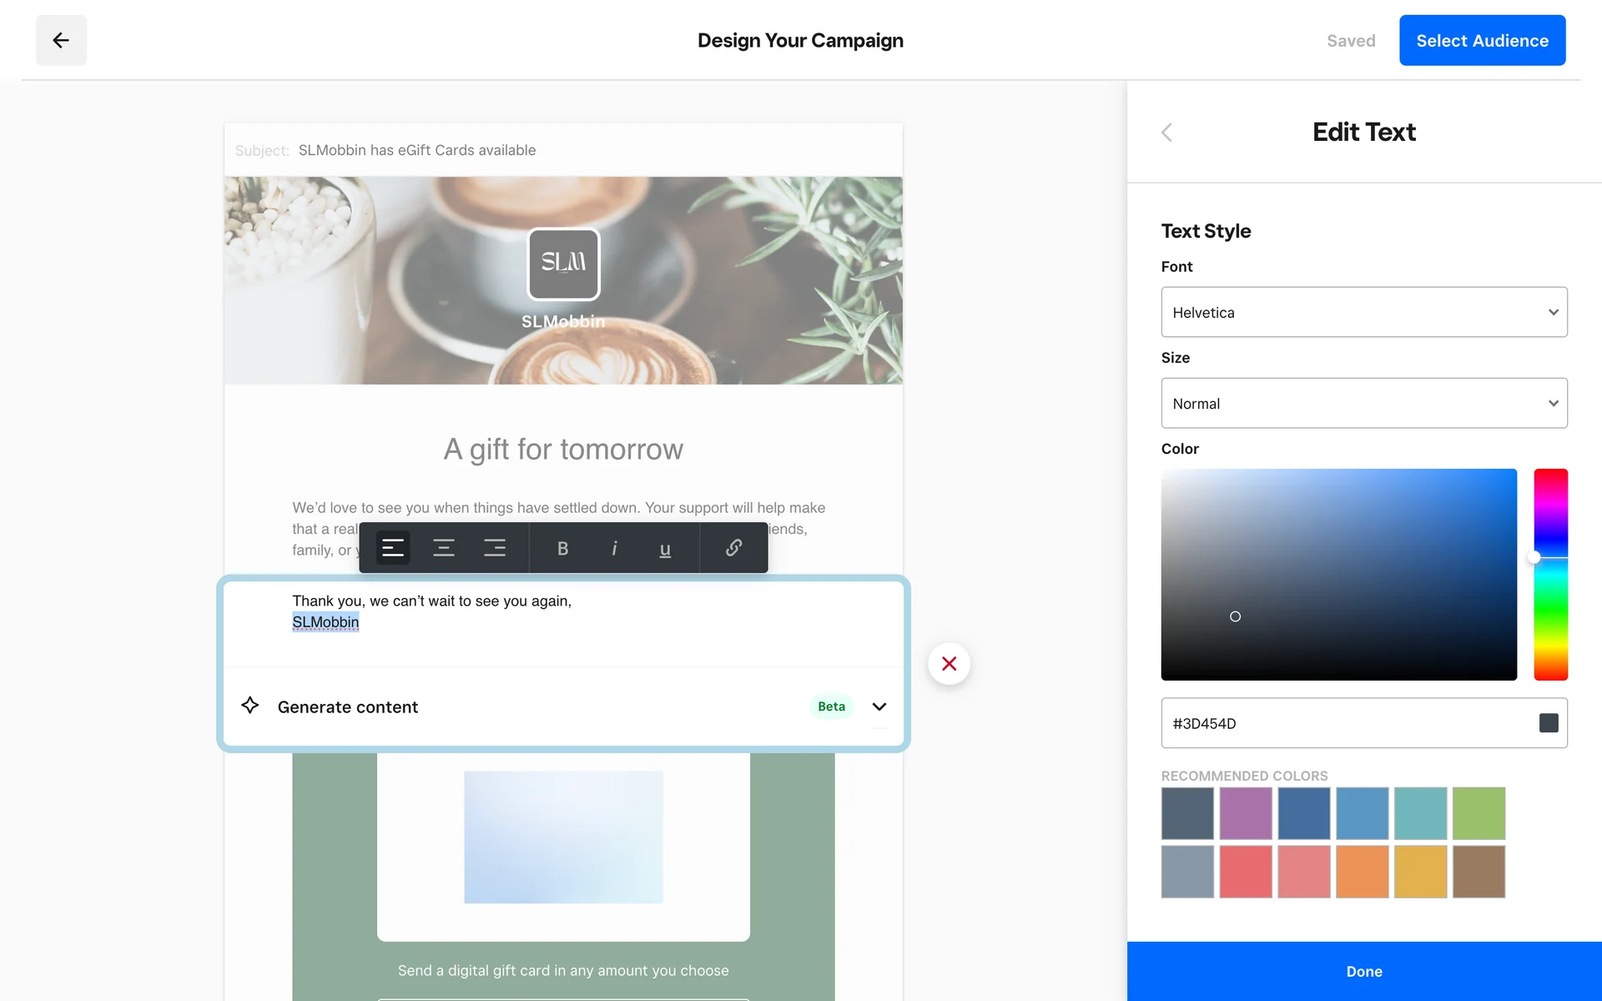
Task: Toggle underline formatting
Action: tap(665, 548)
